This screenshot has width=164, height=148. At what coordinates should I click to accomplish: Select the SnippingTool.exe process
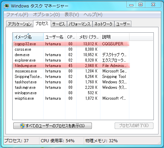pyautogui.click(x=71, y=77)
